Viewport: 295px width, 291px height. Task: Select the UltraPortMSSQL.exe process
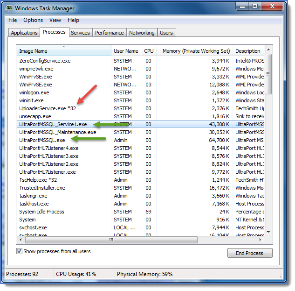[x=141, y=140]
